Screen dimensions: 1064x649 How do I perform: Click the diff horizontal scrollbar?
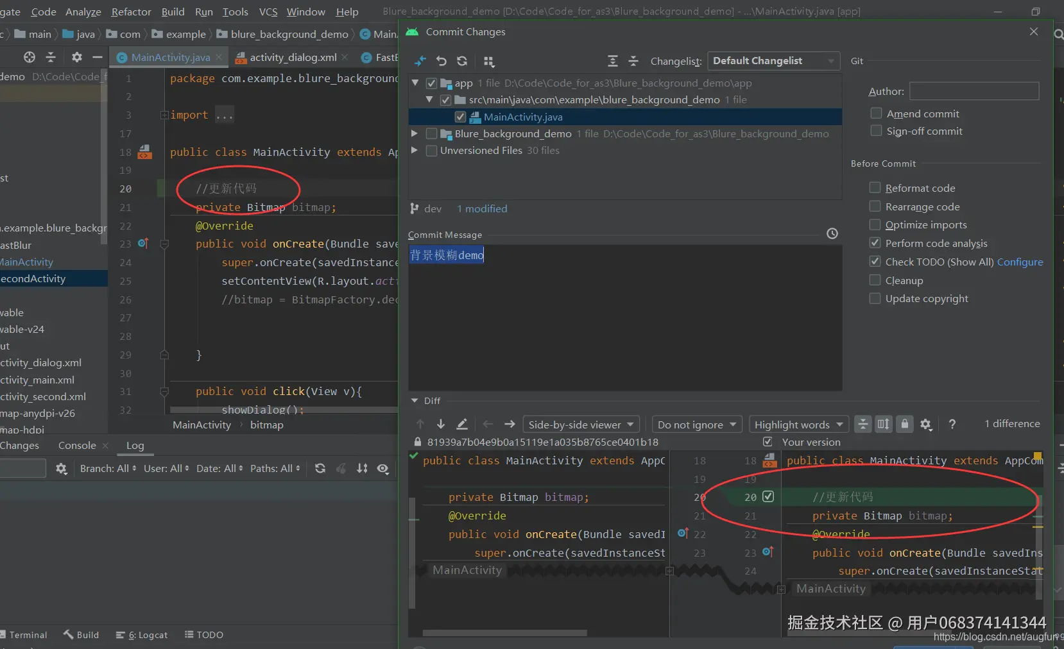point(504,633)
